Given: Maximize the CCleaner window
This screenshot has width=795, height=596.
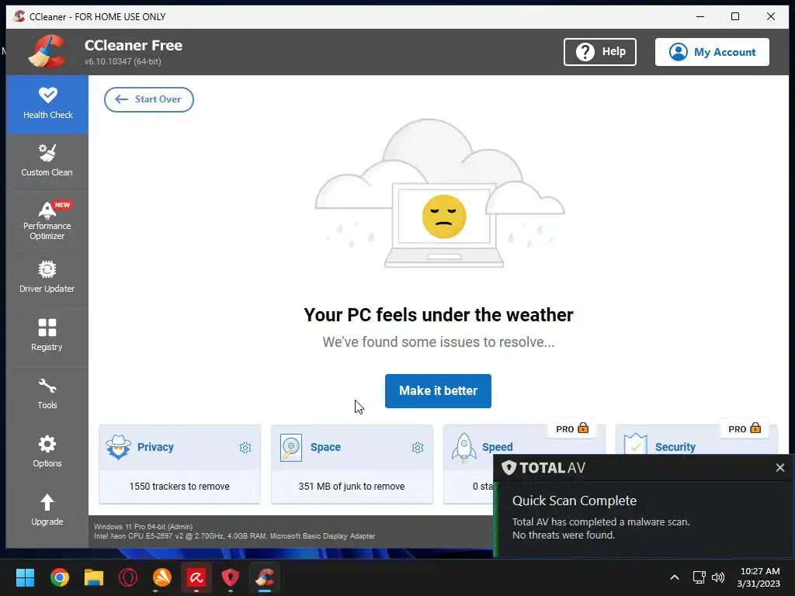Looking at the screenshot, I should [735, 16].
